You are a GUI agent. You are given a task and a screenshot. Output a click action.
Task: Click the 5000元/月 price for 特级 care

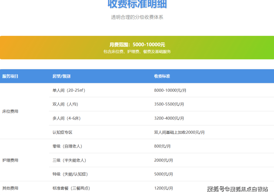163,174
